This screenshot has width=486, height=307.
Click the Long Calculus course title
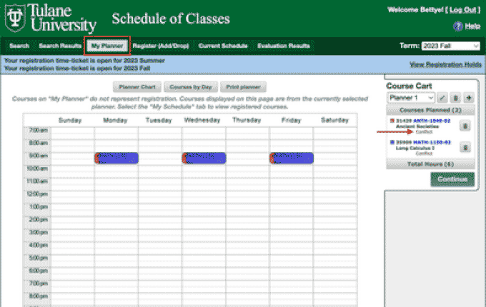point(415,148)
